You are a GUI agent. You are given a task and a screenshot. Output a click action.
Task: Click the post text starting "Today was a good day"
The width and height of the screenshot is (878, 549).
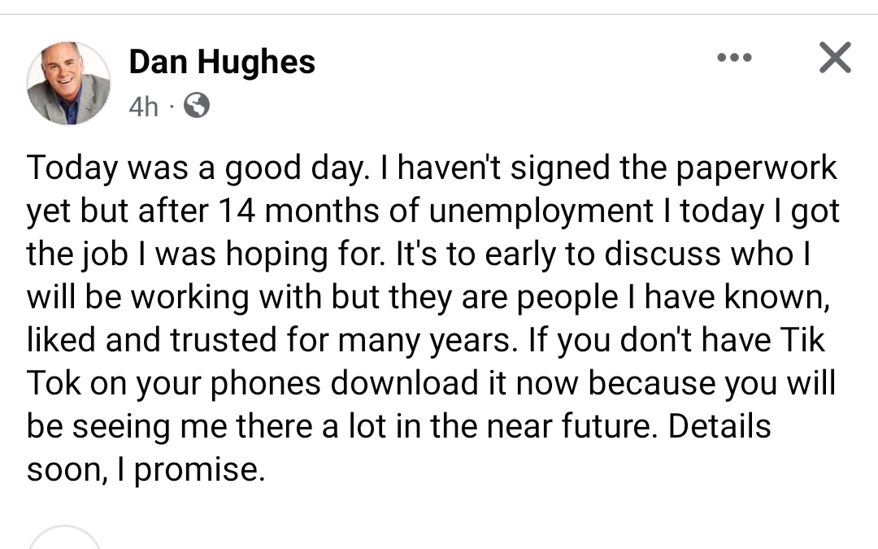coord(432,318)
